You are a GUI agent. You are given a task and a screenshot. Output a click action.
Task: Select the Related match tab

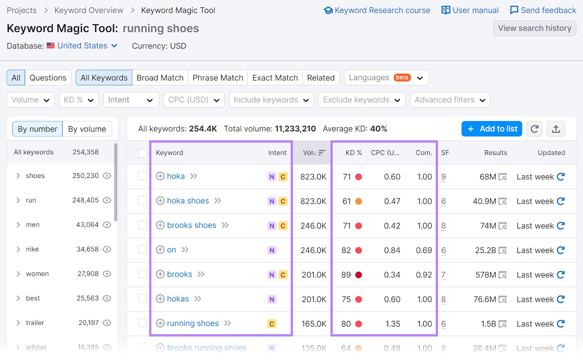[321, 77]
